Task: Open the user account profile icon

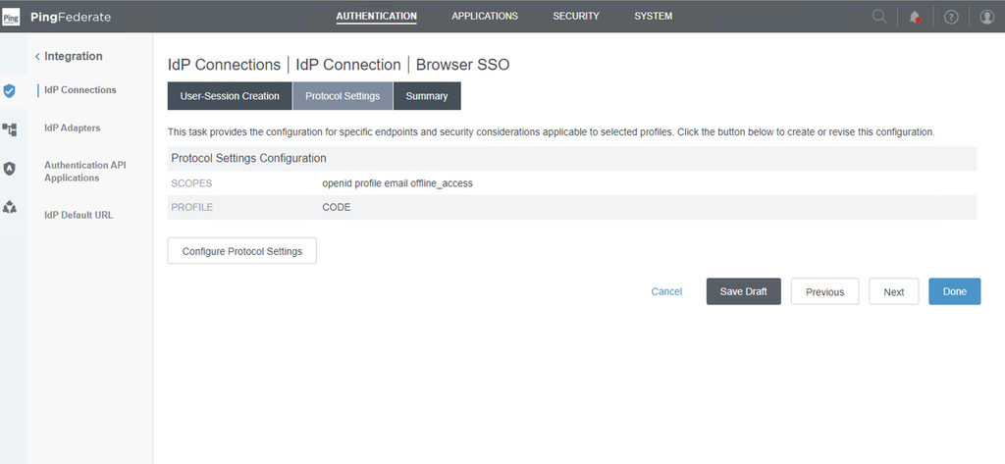Action: coord(987,18)
